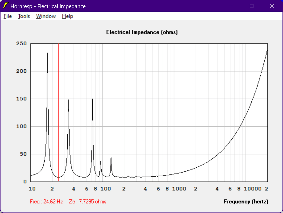Screen dimensions: 283x213
Task: Click the 250 value on the vertical axis
Action: point(21,43)
